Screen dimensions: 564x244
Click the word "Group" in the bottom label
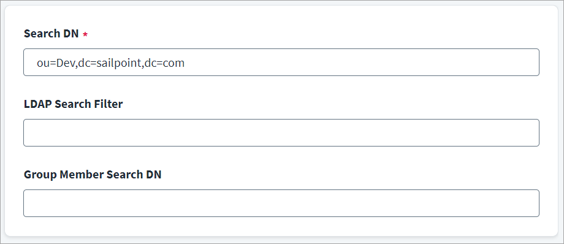pos(40,175)
